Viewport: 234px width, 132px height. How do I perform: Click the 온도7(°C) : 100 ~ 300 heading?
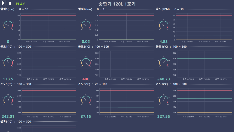click(x=171, y=84)
